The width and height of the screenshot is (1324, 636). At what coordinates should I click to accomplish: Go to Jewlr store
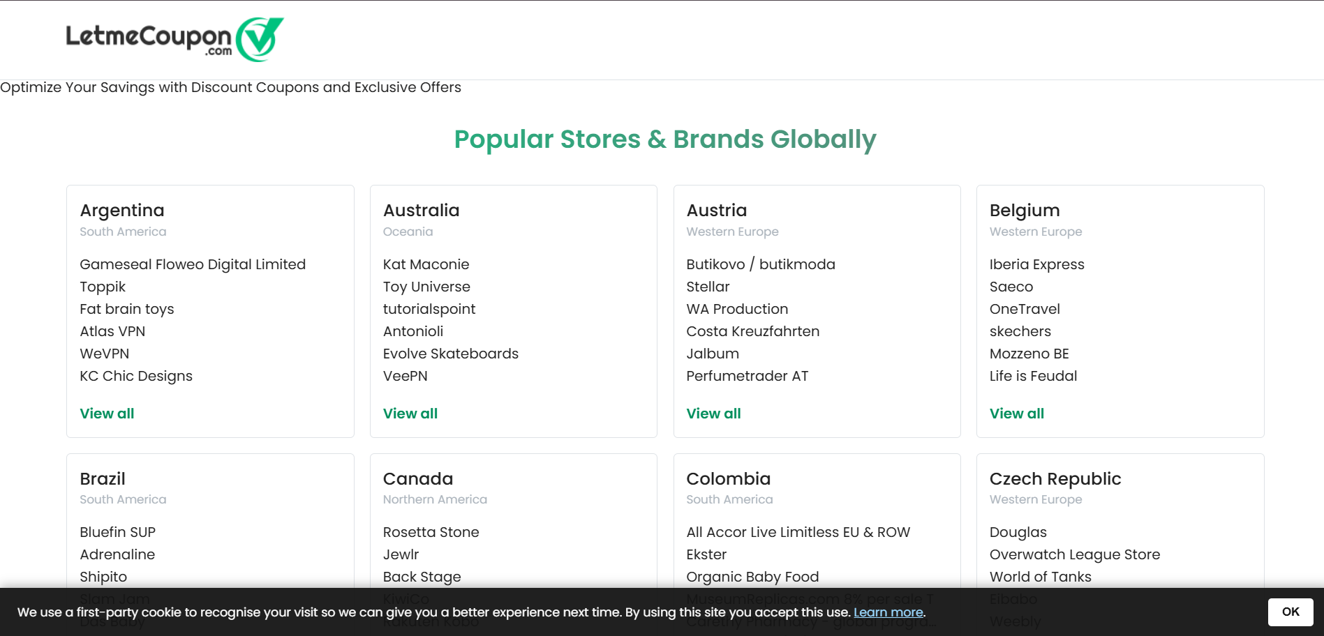[401, 554]
